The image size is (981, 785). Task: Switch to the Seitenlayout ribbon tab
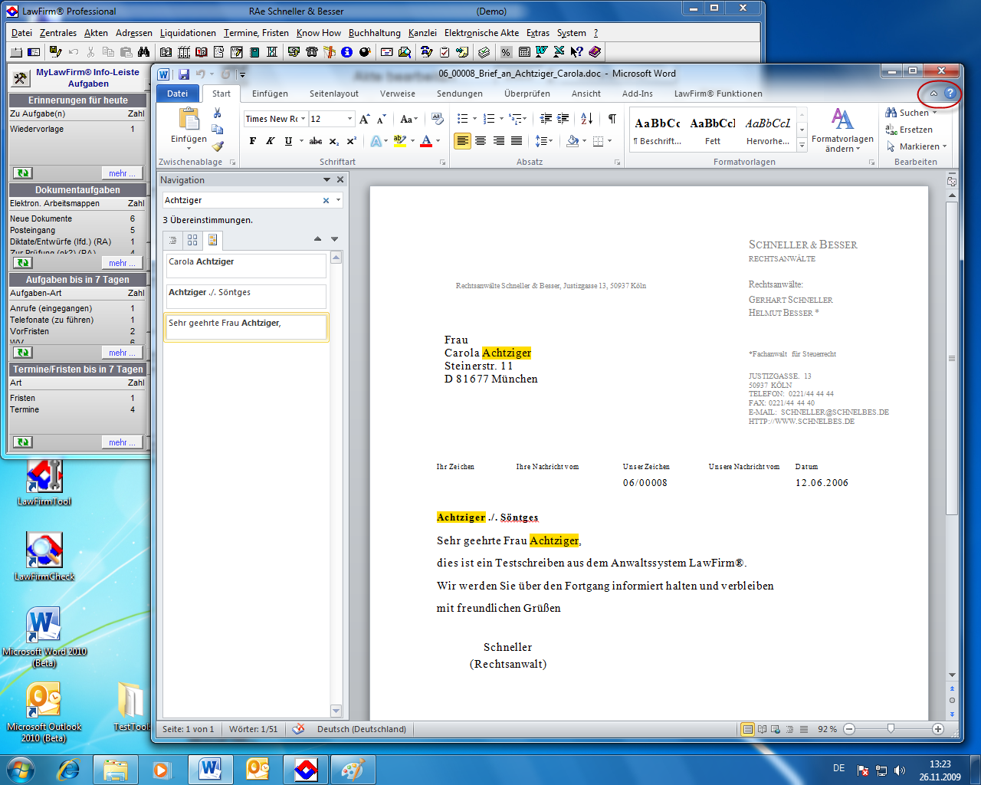333,94
